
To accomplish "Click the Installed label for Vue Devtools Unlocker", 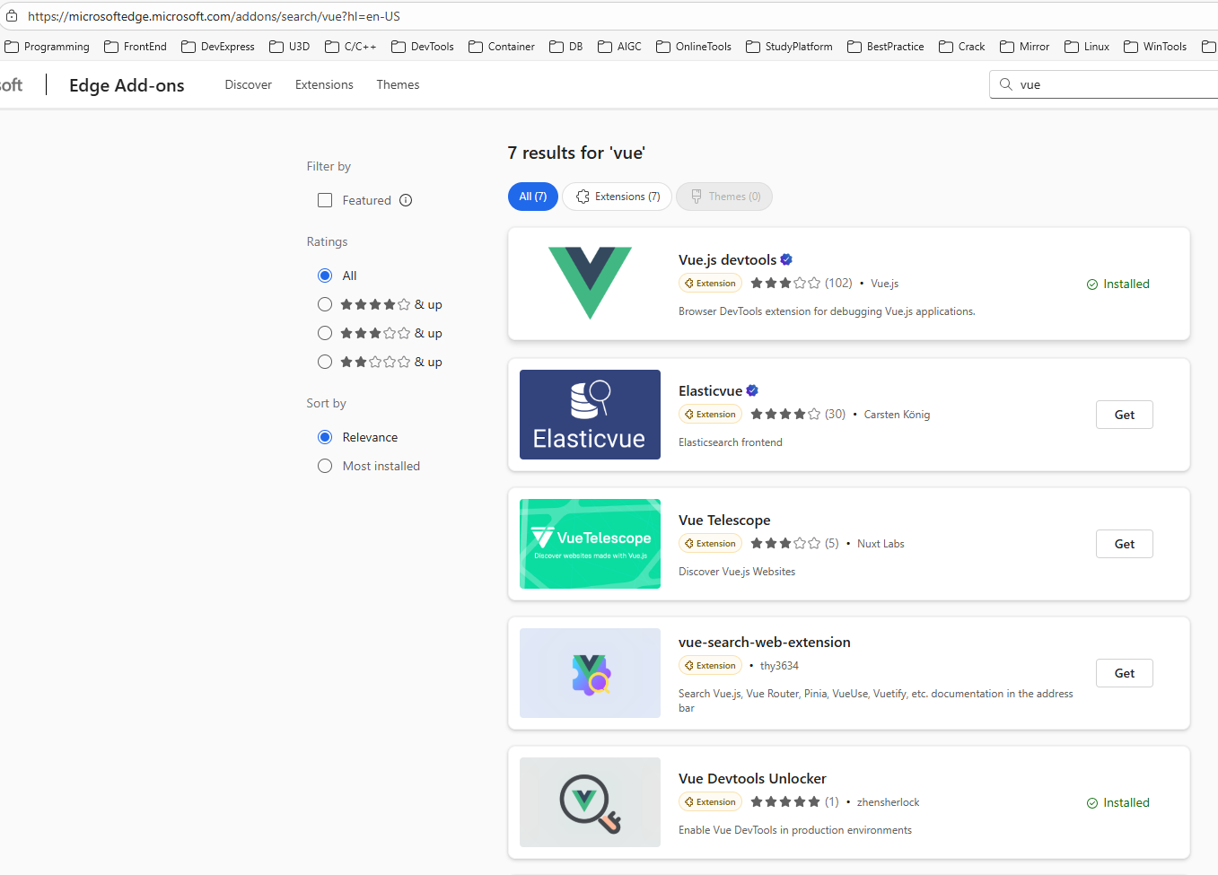I will click(x=1117, y=802).
